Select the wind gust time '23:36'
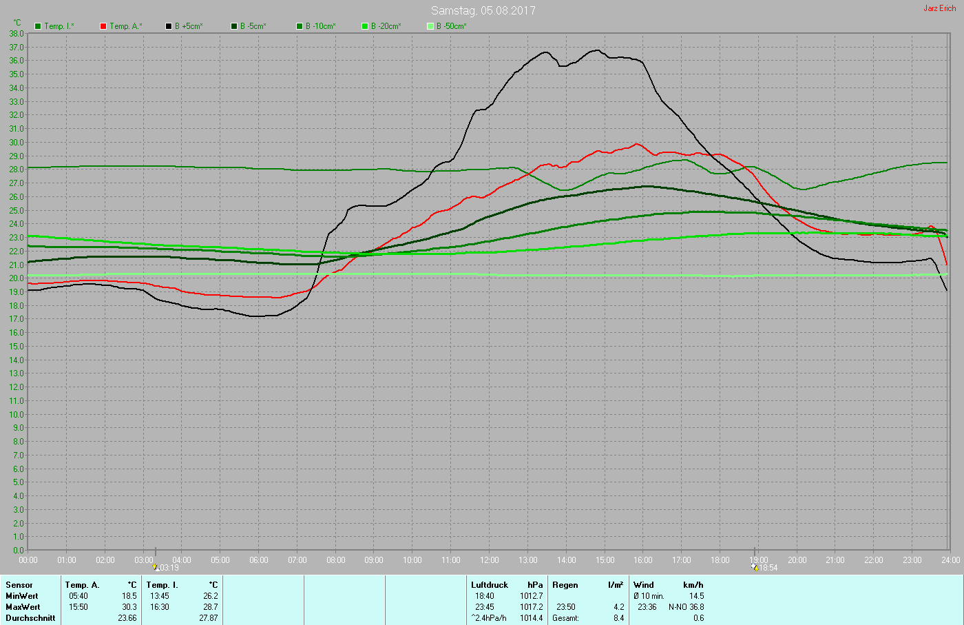The image size is (964, 625). 647,607
